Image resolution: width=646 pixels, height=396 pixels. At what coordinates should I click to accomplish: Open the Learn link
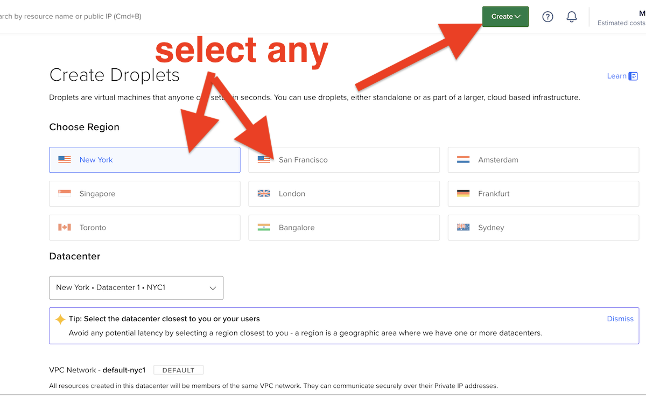(616, 76)
